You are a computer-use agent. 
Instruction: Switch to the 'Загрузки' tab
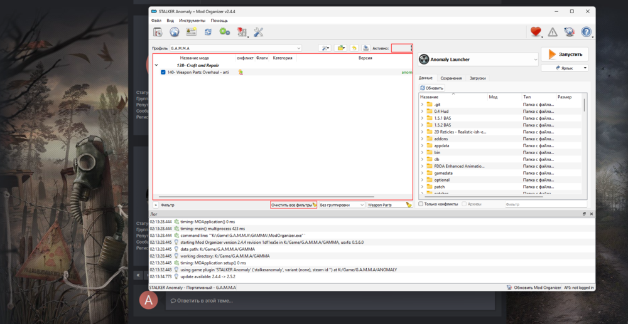[x=477, y=78]
